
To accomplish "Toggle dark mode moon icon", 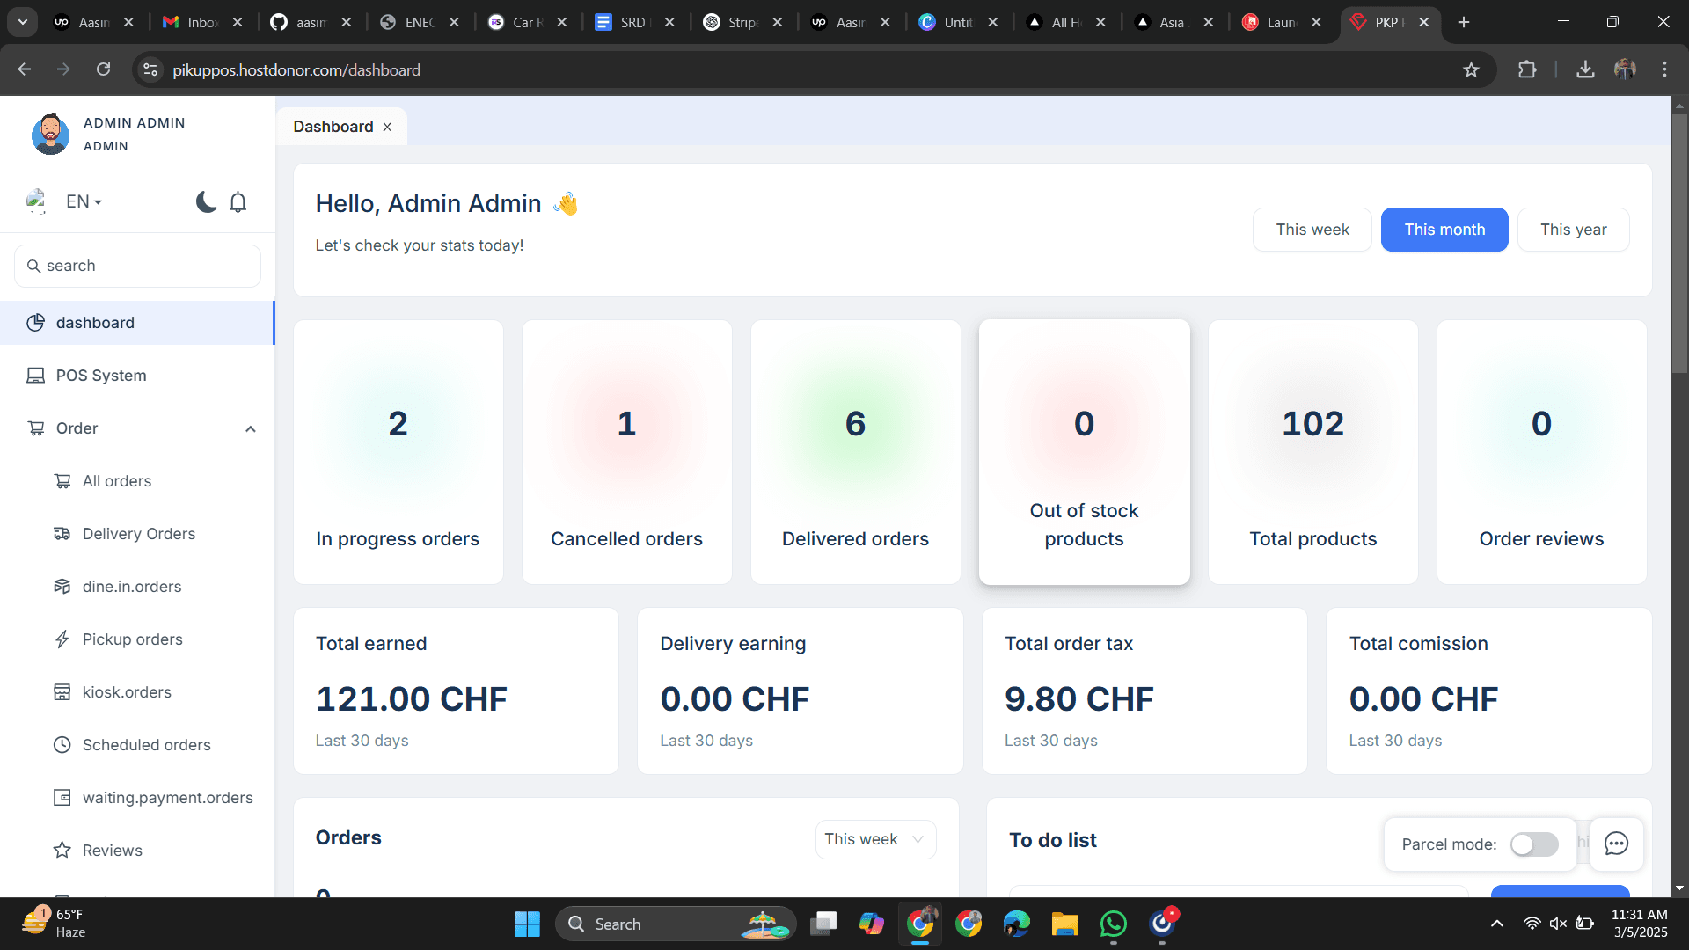I will (206, 202).
